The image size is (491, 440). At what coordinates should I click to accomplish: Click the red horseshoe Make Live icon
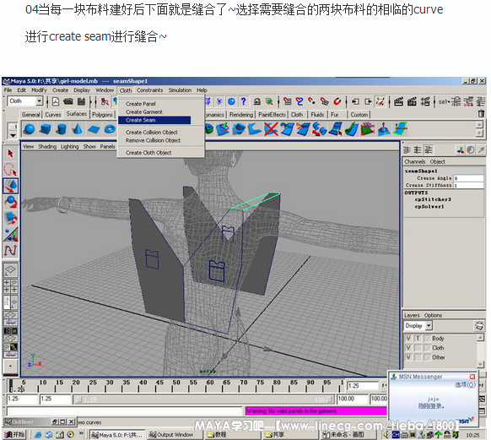tap(337, 101)
